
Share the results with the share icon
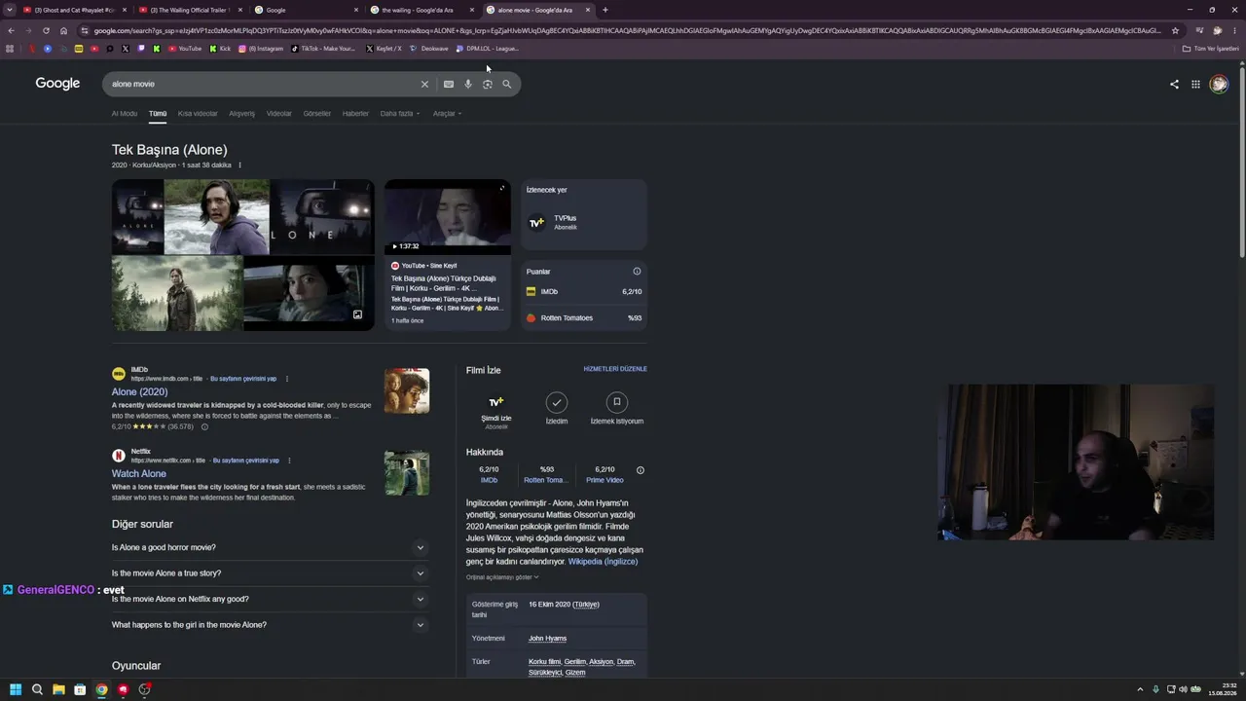1174,84
